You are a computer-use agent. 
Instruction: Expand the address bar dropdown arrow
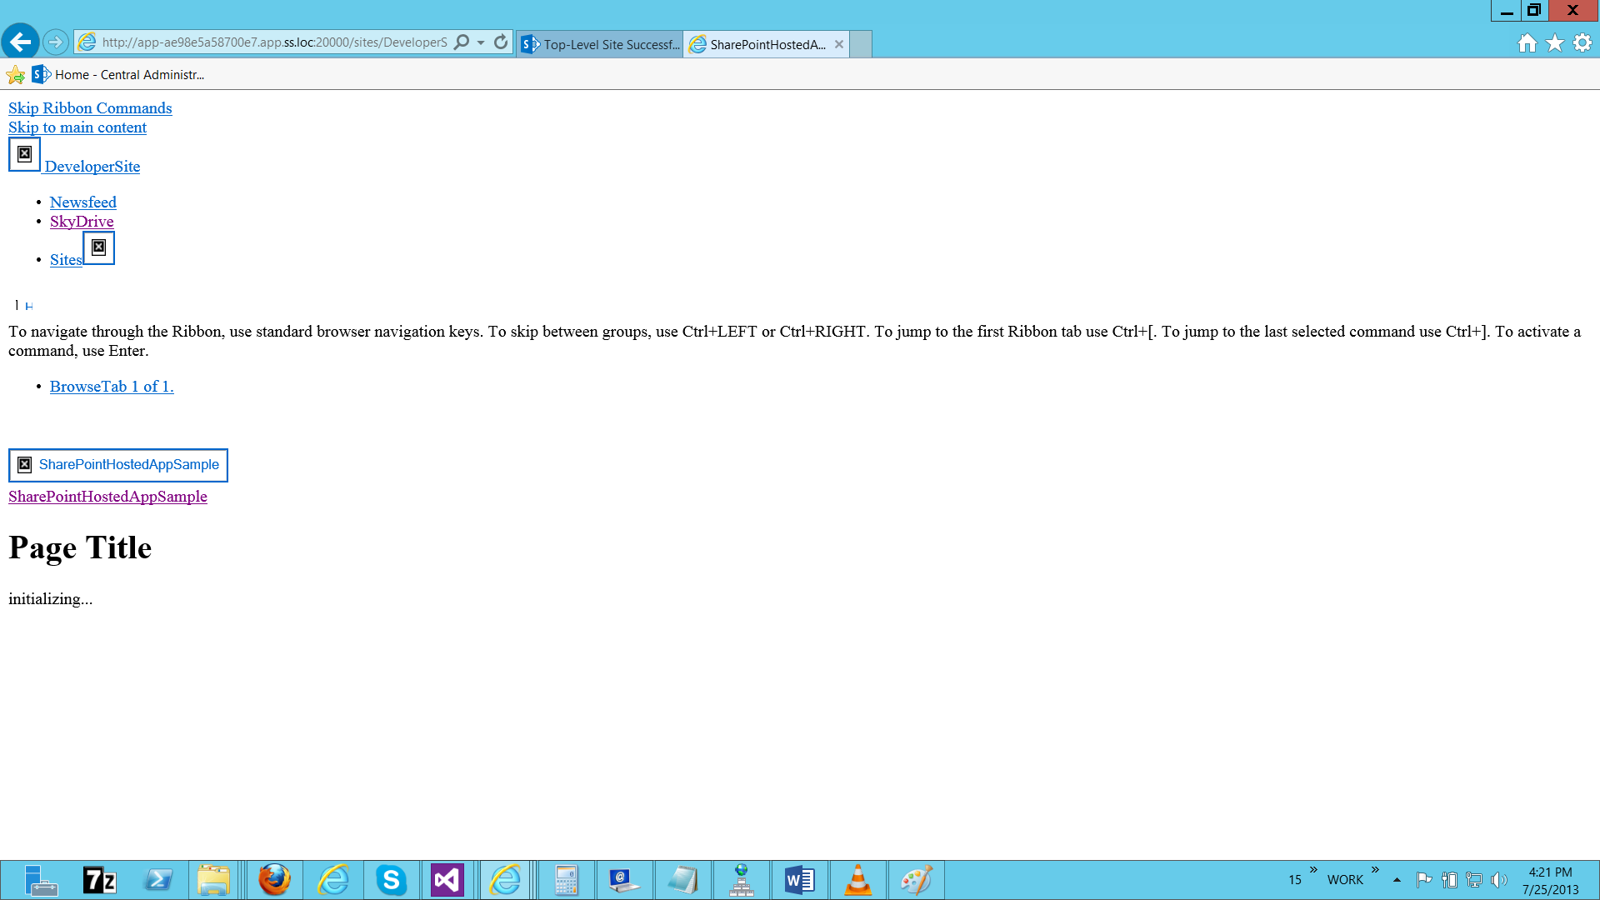coord(481,42)
